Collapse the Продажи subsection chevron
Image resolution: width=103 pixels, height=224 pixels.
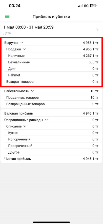coord(24,49)
